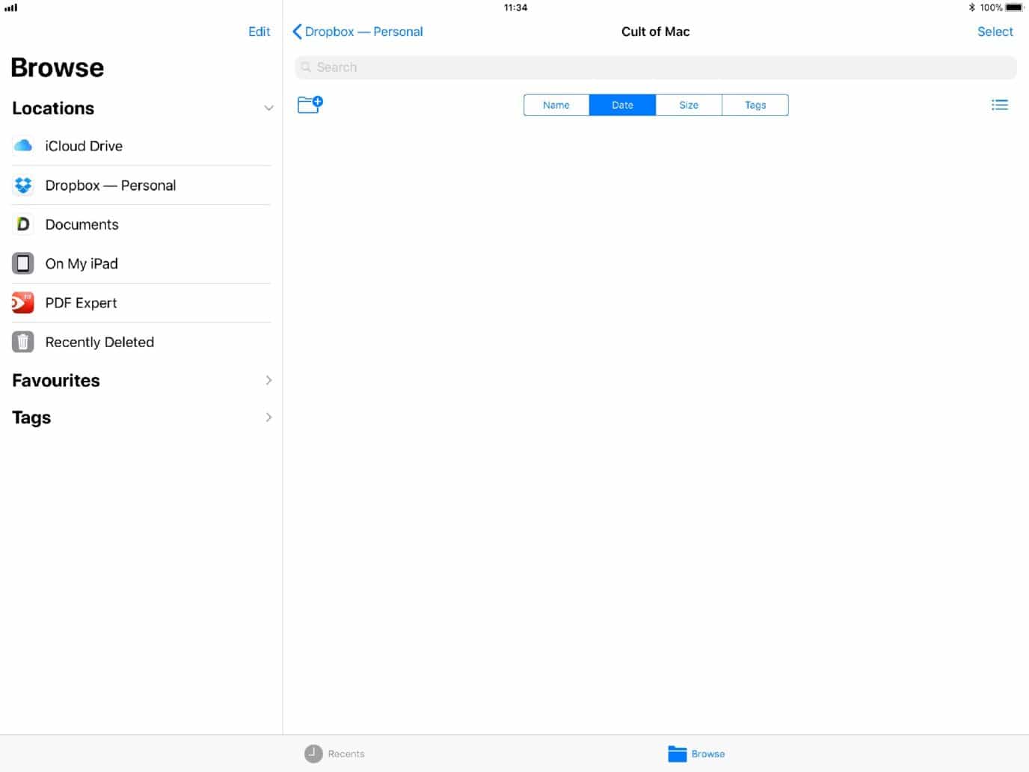Open the Dropbox — Personal location

(110, 185)
